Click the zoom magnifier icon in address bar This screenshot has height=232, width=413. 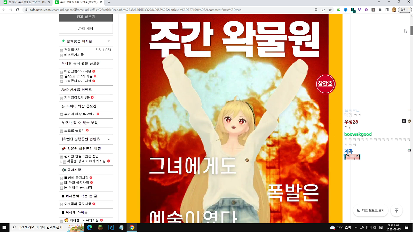click(x=316, y=10)
